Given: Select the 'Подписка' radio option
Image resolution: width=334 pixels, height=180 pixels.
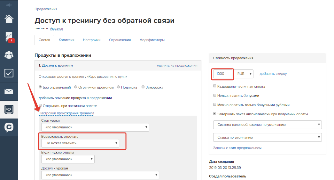Looking at the screenshot, I should (119, 87).
